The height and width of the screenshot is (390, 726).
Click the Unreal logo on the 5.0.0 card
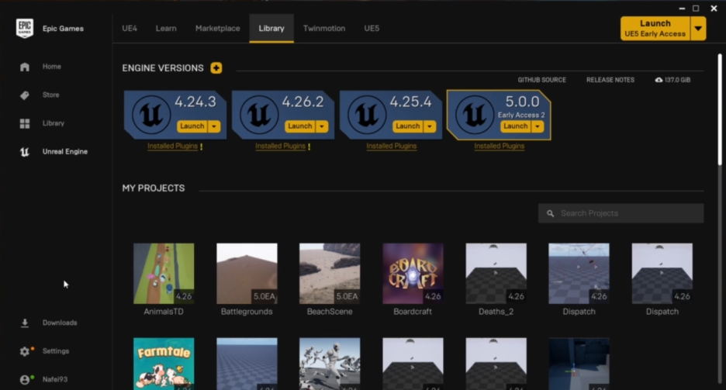(475, 114)
